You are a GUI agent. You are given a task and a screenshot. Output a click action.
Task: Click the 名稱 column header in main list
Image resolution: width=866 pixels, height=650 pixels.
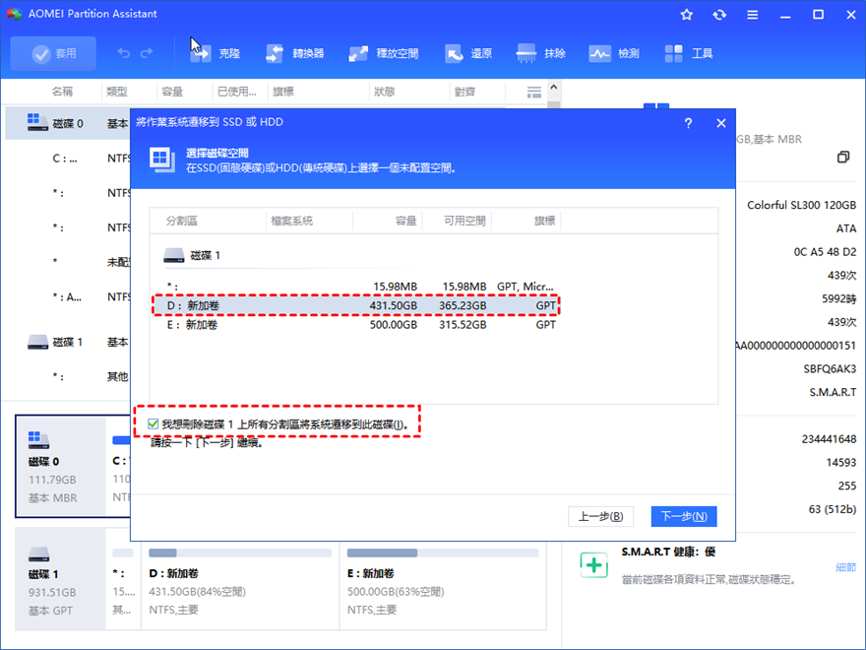pos(62,92)
